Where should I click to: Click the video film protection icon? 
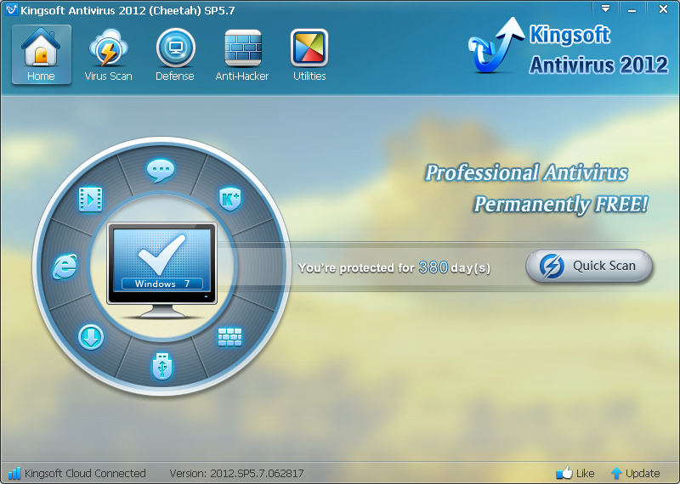click(x=90, y=199)
